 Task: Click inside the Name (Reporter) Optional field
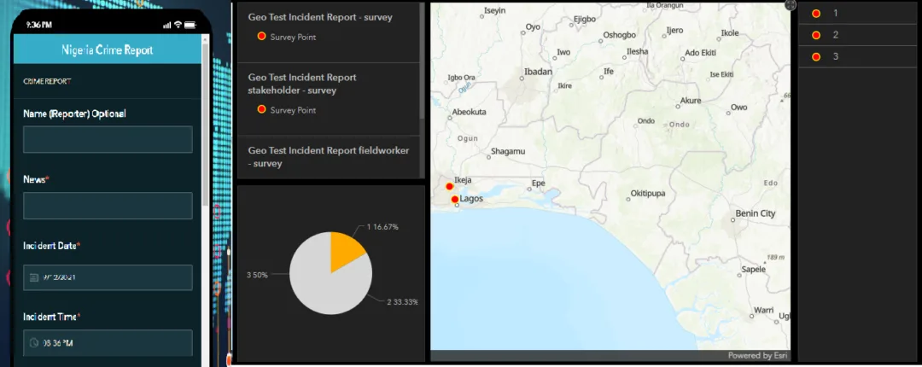click(x=108, y=139)
